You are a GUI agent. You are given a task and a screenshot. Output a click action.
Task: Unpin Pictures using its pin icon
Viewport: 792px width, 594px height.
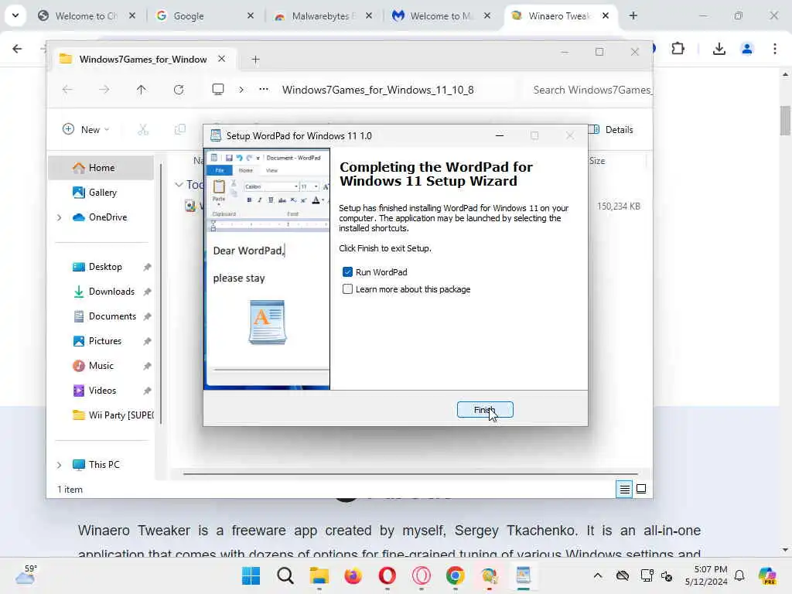[x=147, y=341]
